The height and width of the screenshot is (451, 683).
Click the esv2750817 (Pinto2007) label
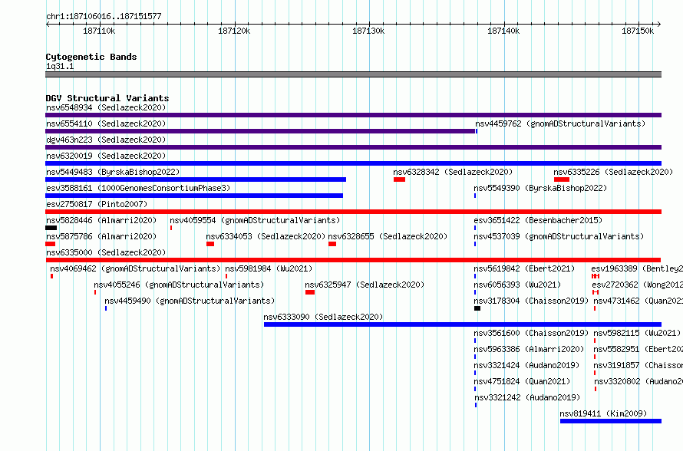coord(97,204)
